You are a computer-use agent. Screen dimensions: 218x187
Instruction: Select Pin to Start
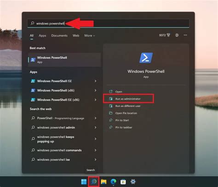[122, 120]
